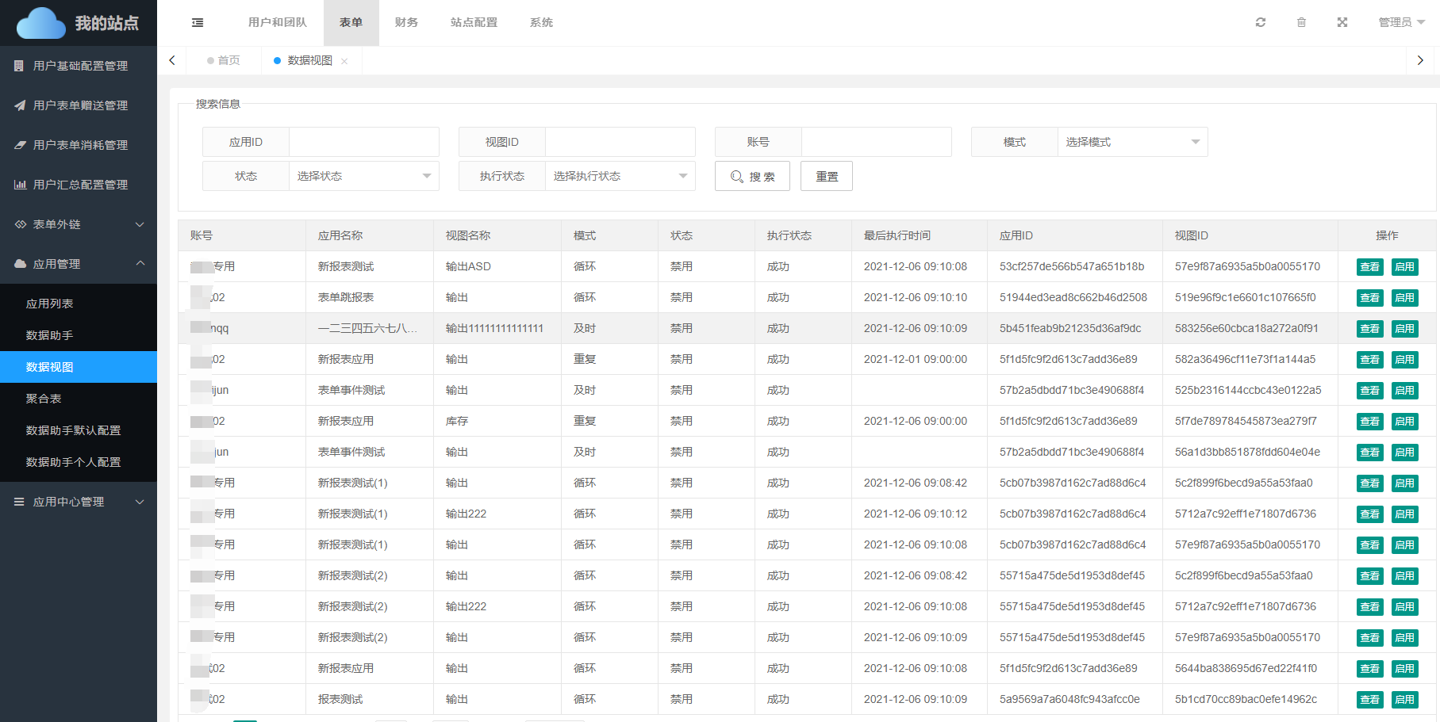Collapse the 应用管理 sidebar menu
This screenshot has height=722, width=1440.
coord(79,264)
